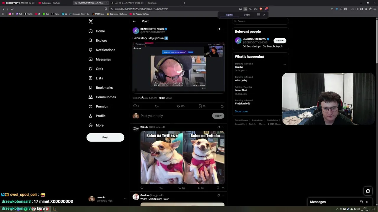Share the 2Linde comment
The image size is (378, 212).
(223, 188)
